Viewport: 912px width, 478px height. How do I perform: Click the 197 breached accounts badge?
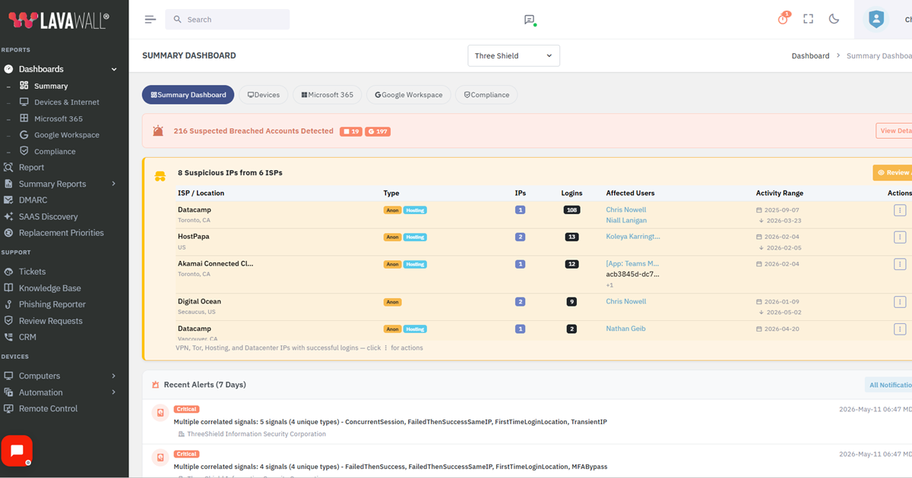pos(378,131)
